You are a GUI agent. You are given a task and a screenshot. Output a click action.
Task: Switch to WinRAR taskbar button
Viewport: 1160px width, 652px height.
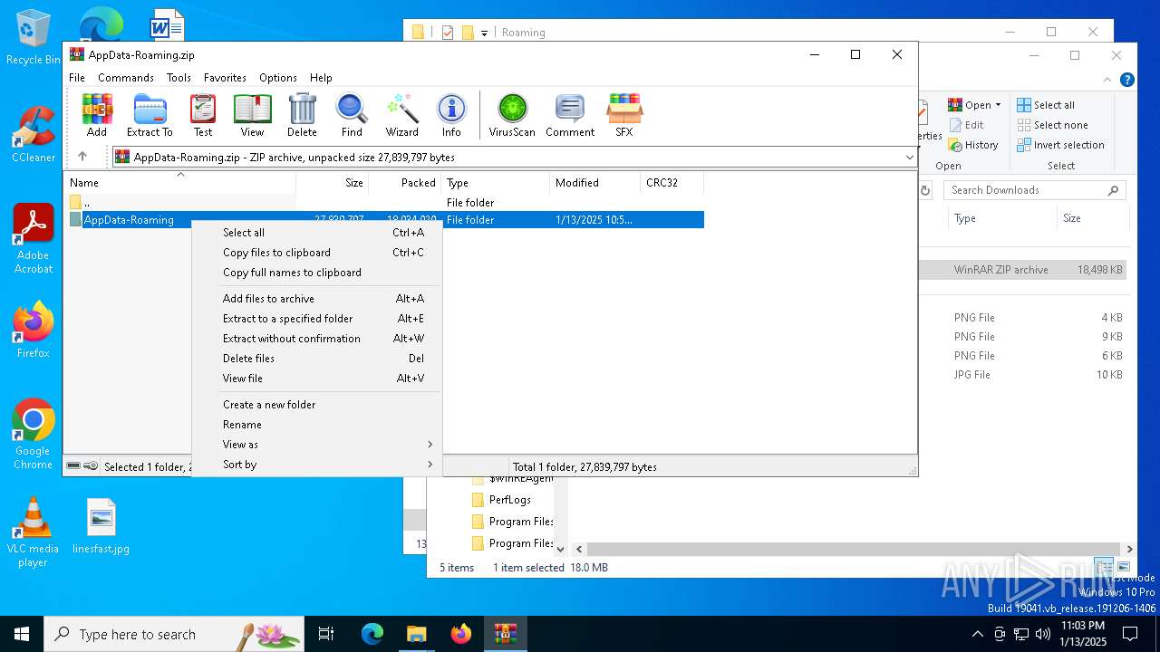[x=505, y=634]
